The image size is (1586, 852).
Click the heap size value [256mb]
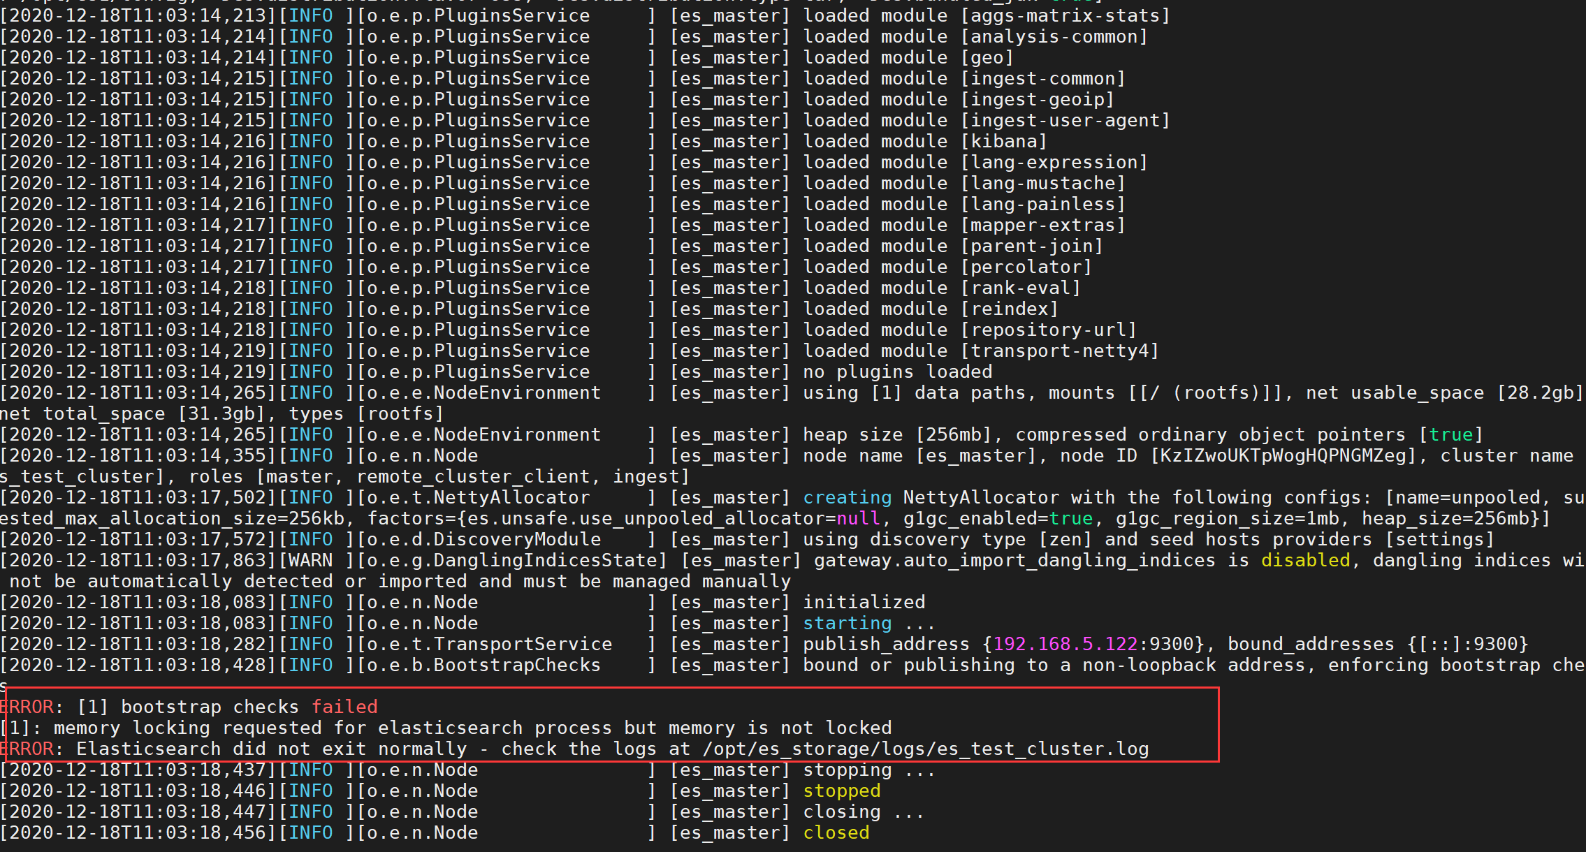[x=954, y=434]
